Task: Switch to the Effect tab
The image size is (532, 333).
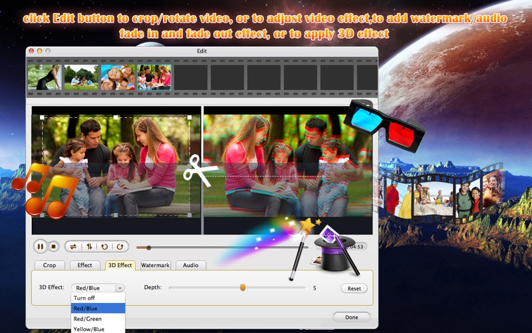Action: point(85,265)
